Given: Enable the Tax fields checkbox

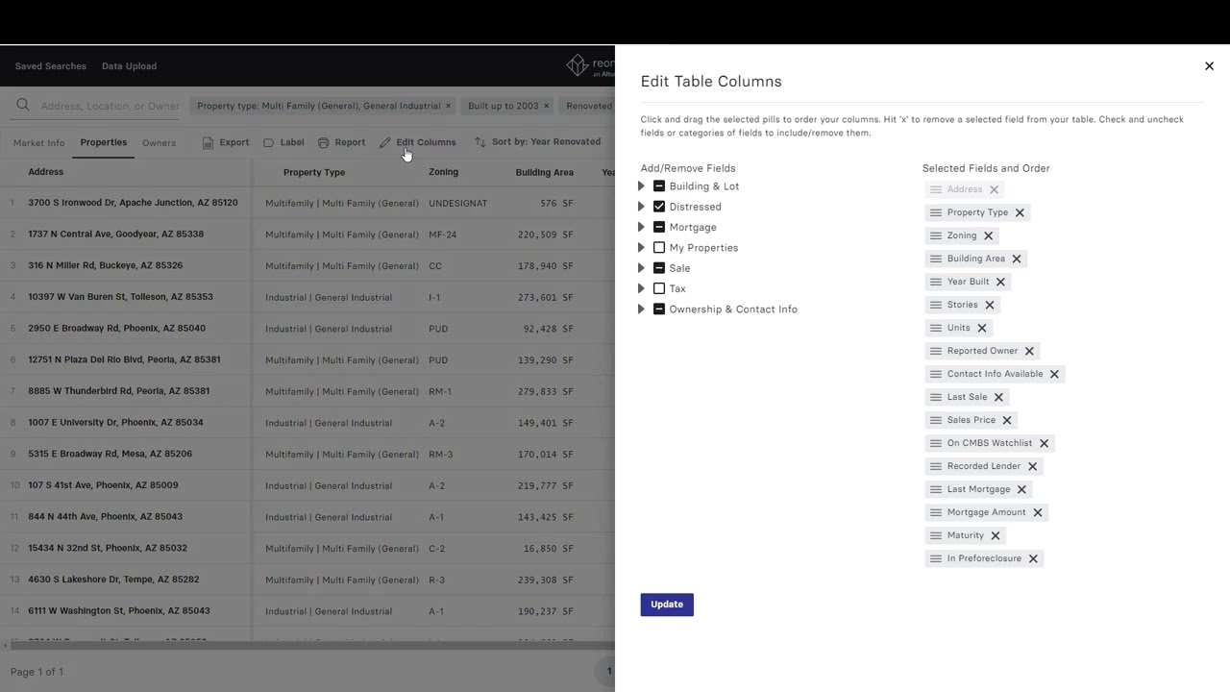Looking at the screenshot, I should pos(659,288).
